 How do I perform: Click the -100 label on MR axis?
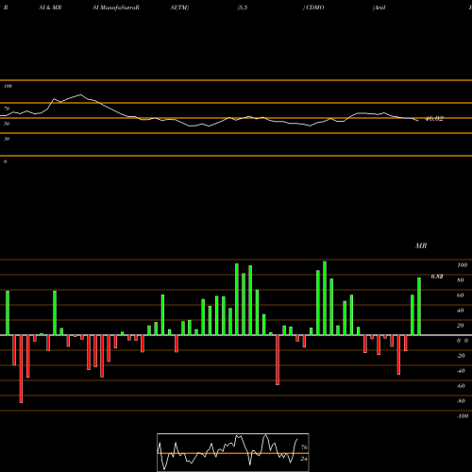463,416
